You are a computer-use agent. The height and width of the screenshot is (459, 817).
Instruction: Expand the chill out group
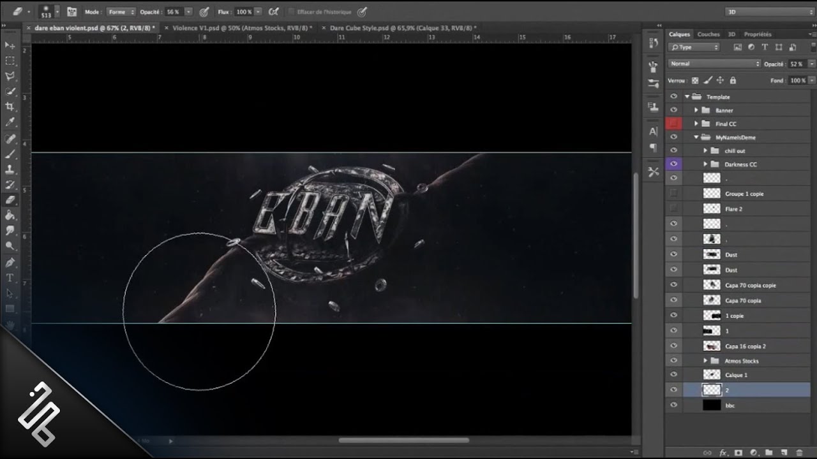(x=705, y=151)
